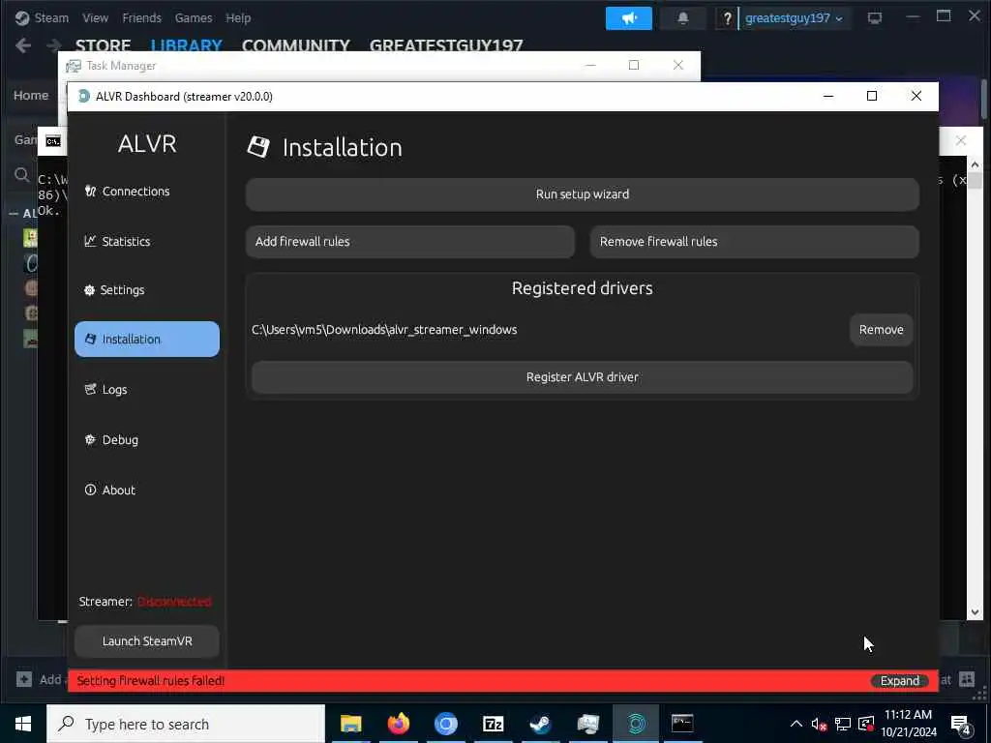Viewport: 991px width, 743px height.
Task: Click the registered driver path text
Action: point(384,329)
